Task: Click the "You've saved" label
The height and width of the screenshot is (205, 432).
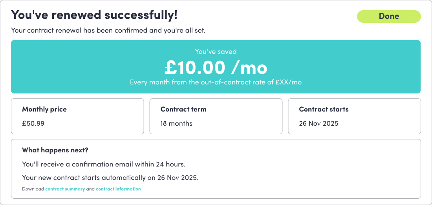Action: 216,51
